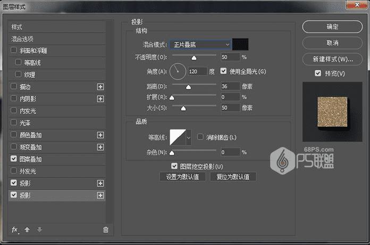Viewport: 370px width, 245px height.
Task: Click the 距离(D) slider handle
Action: click(x=188, y=87)
